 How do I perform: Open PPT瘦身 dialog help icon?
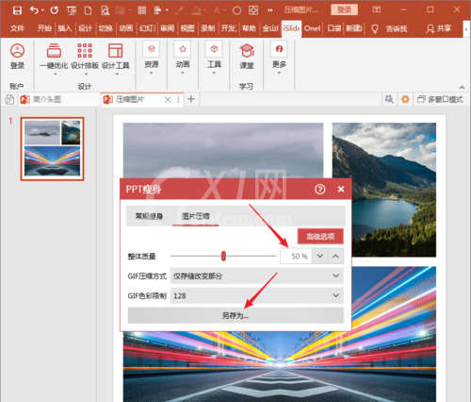[320, 190]
